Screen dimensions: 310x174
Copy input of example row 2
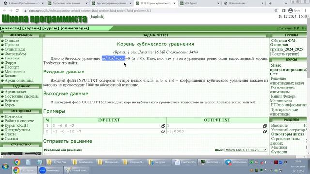coord(163,131)
